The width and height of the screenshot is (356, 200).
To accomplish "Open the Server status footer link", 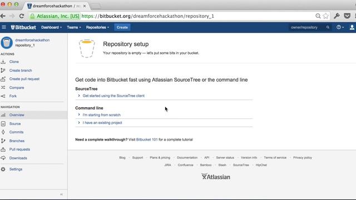I will [x=225, y=158].
